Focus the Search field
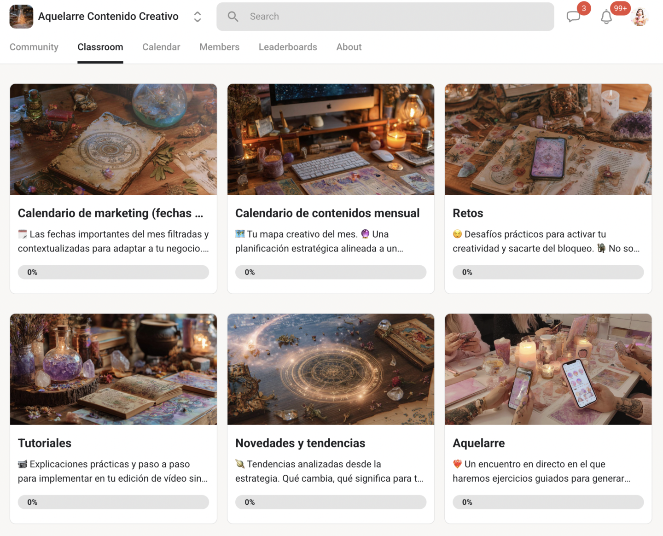This screenshot has width=663, height=536. 385,17
